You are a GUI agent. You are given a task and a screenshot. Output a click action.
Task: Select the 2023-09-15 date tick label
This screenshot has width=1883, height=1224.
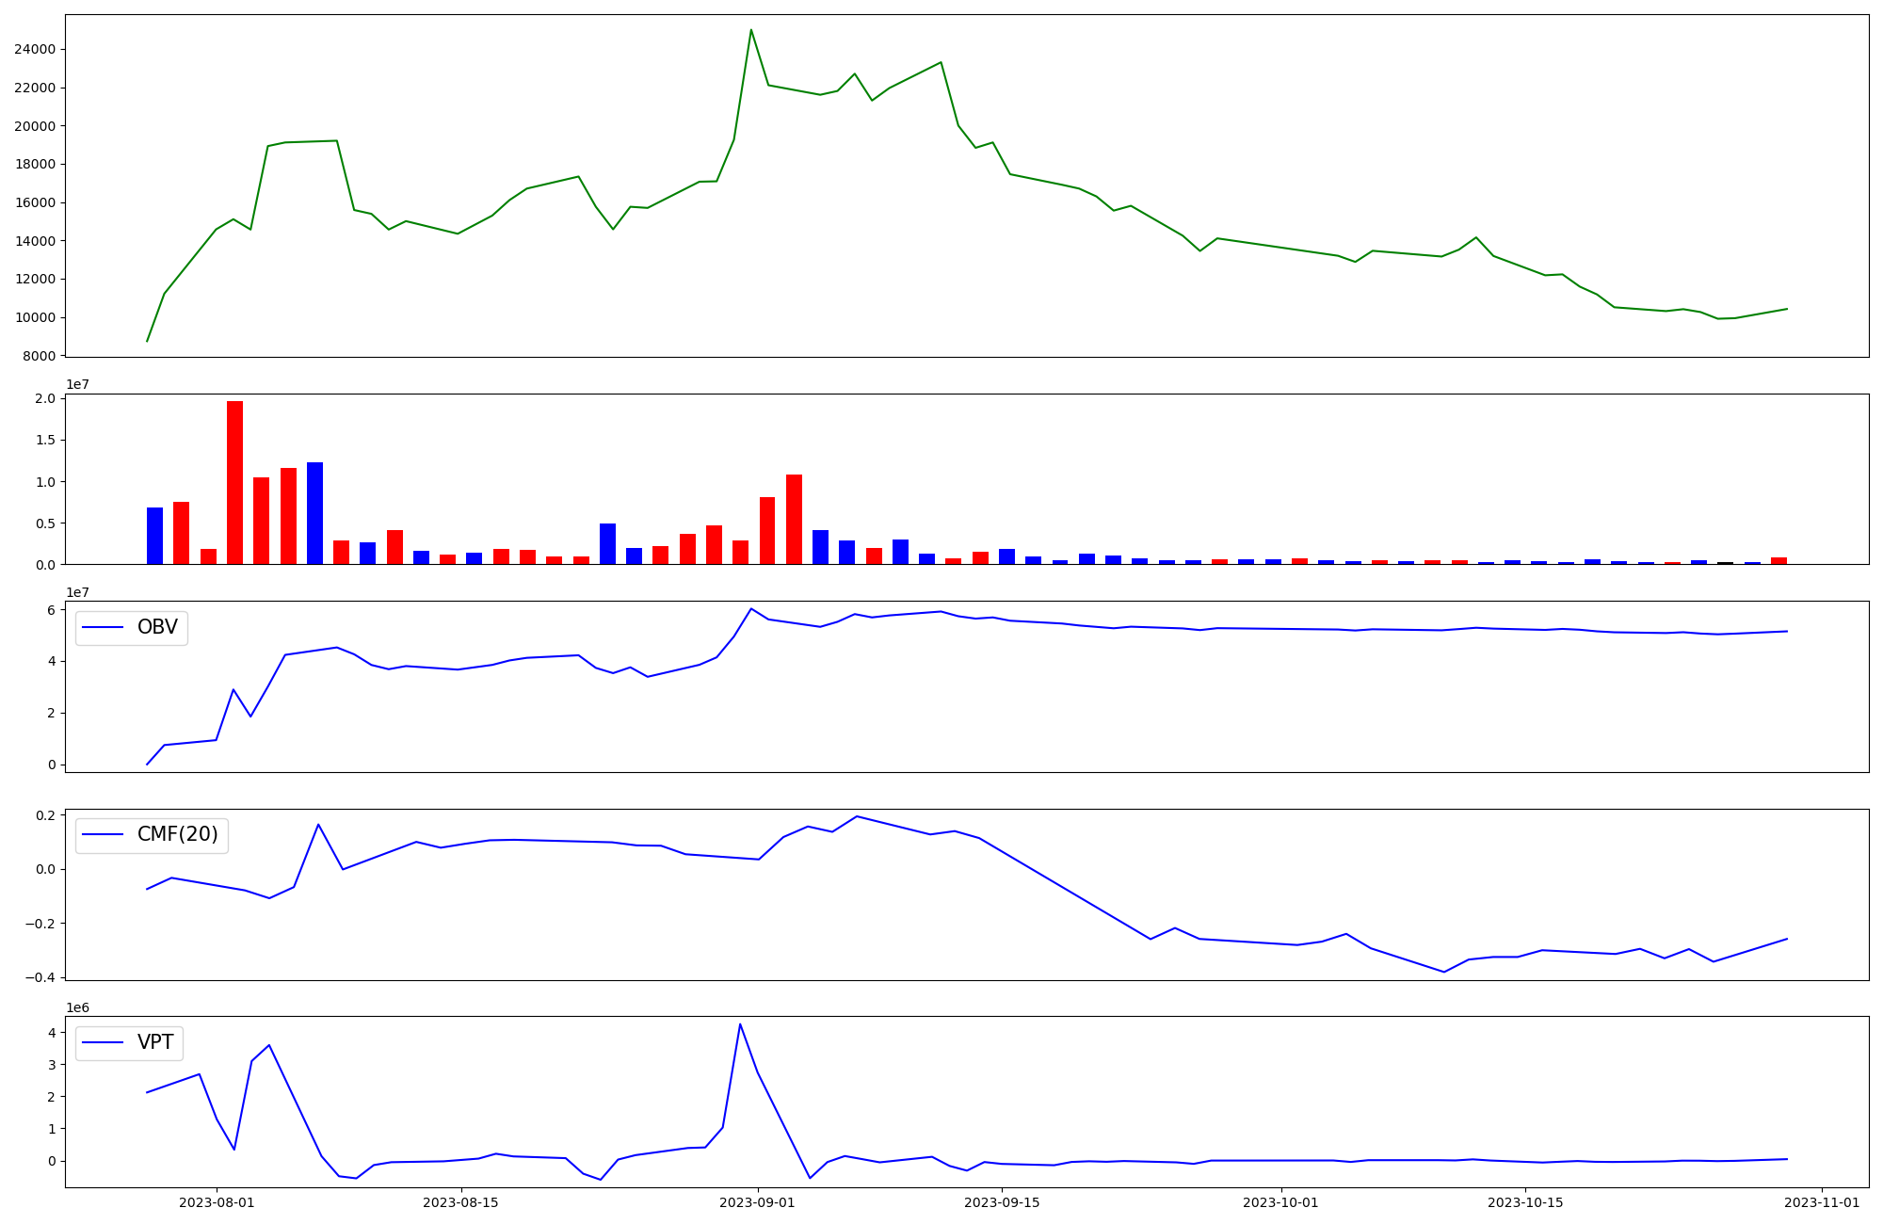click(1003, 1202)
